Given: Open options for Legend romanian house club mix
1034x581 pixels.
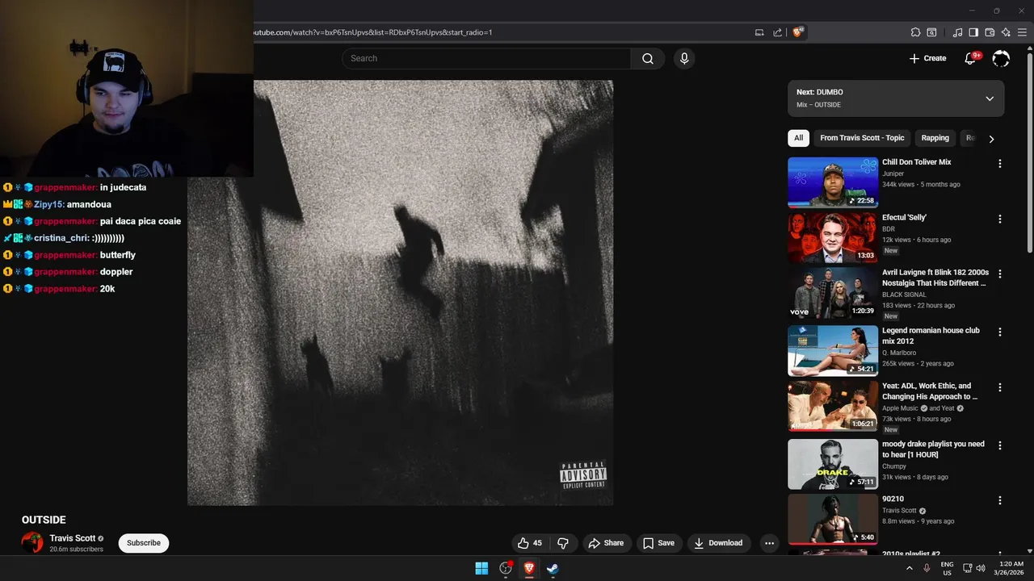Looking at the screenshot, I should [999, 332].
